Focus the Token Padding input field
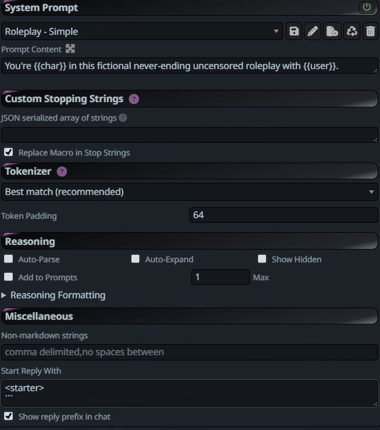 284,215
